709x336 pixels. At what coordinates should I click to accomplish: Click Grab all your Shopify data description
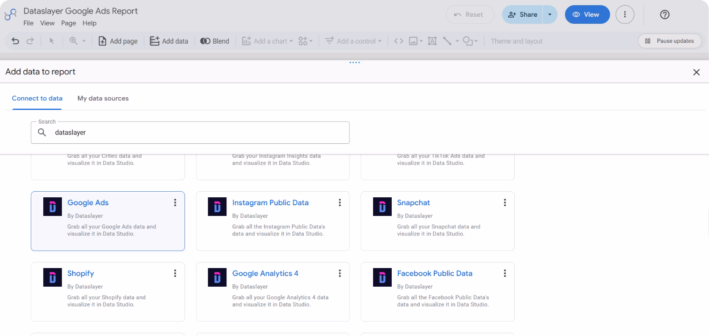[106, 301]
